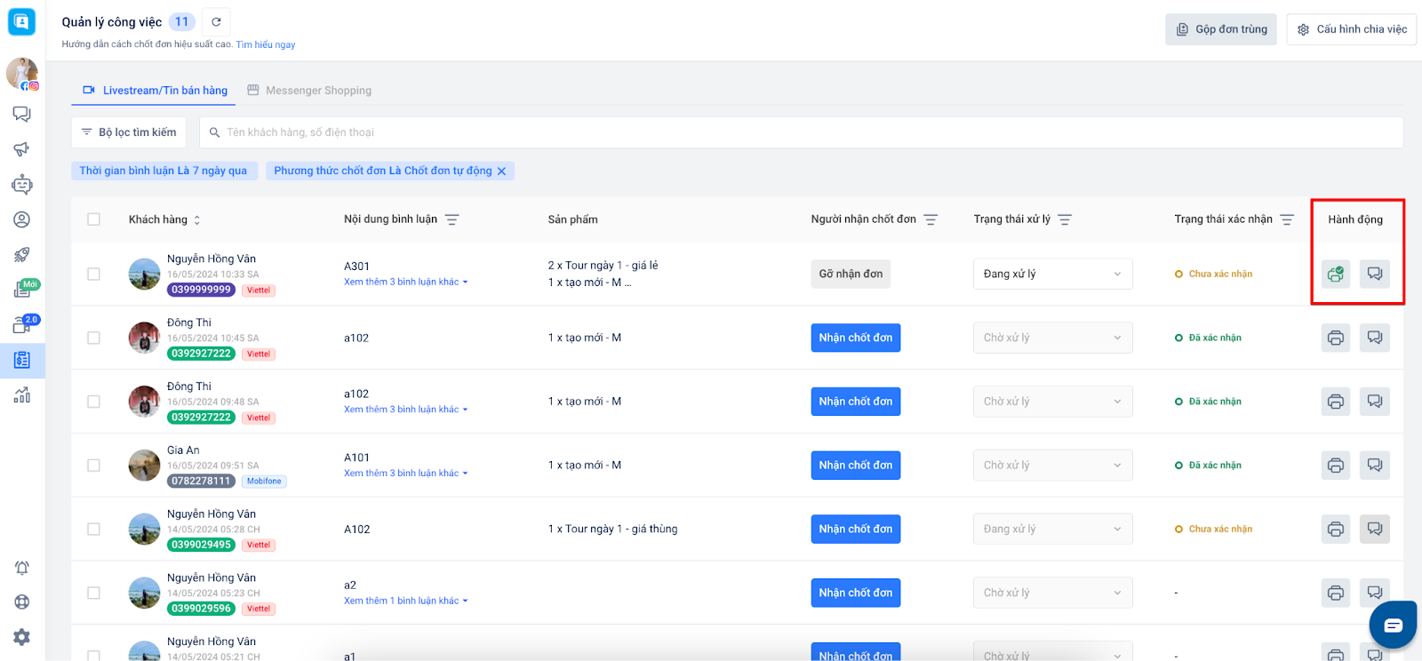Image resolution: width=1422 pixels, height=661 pixels.
Task: Open the chatbot icon in left sidebar
Action: [x=22, y=185]
